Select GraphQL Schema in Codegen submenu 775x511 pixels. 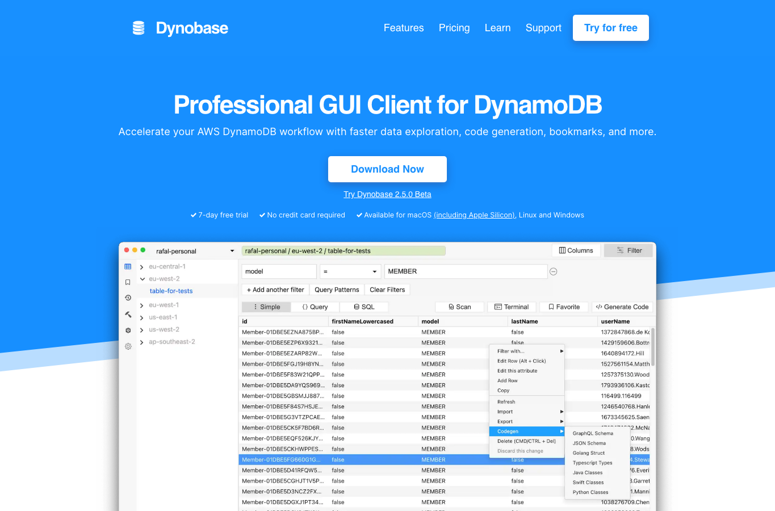(x=597, y=433)
